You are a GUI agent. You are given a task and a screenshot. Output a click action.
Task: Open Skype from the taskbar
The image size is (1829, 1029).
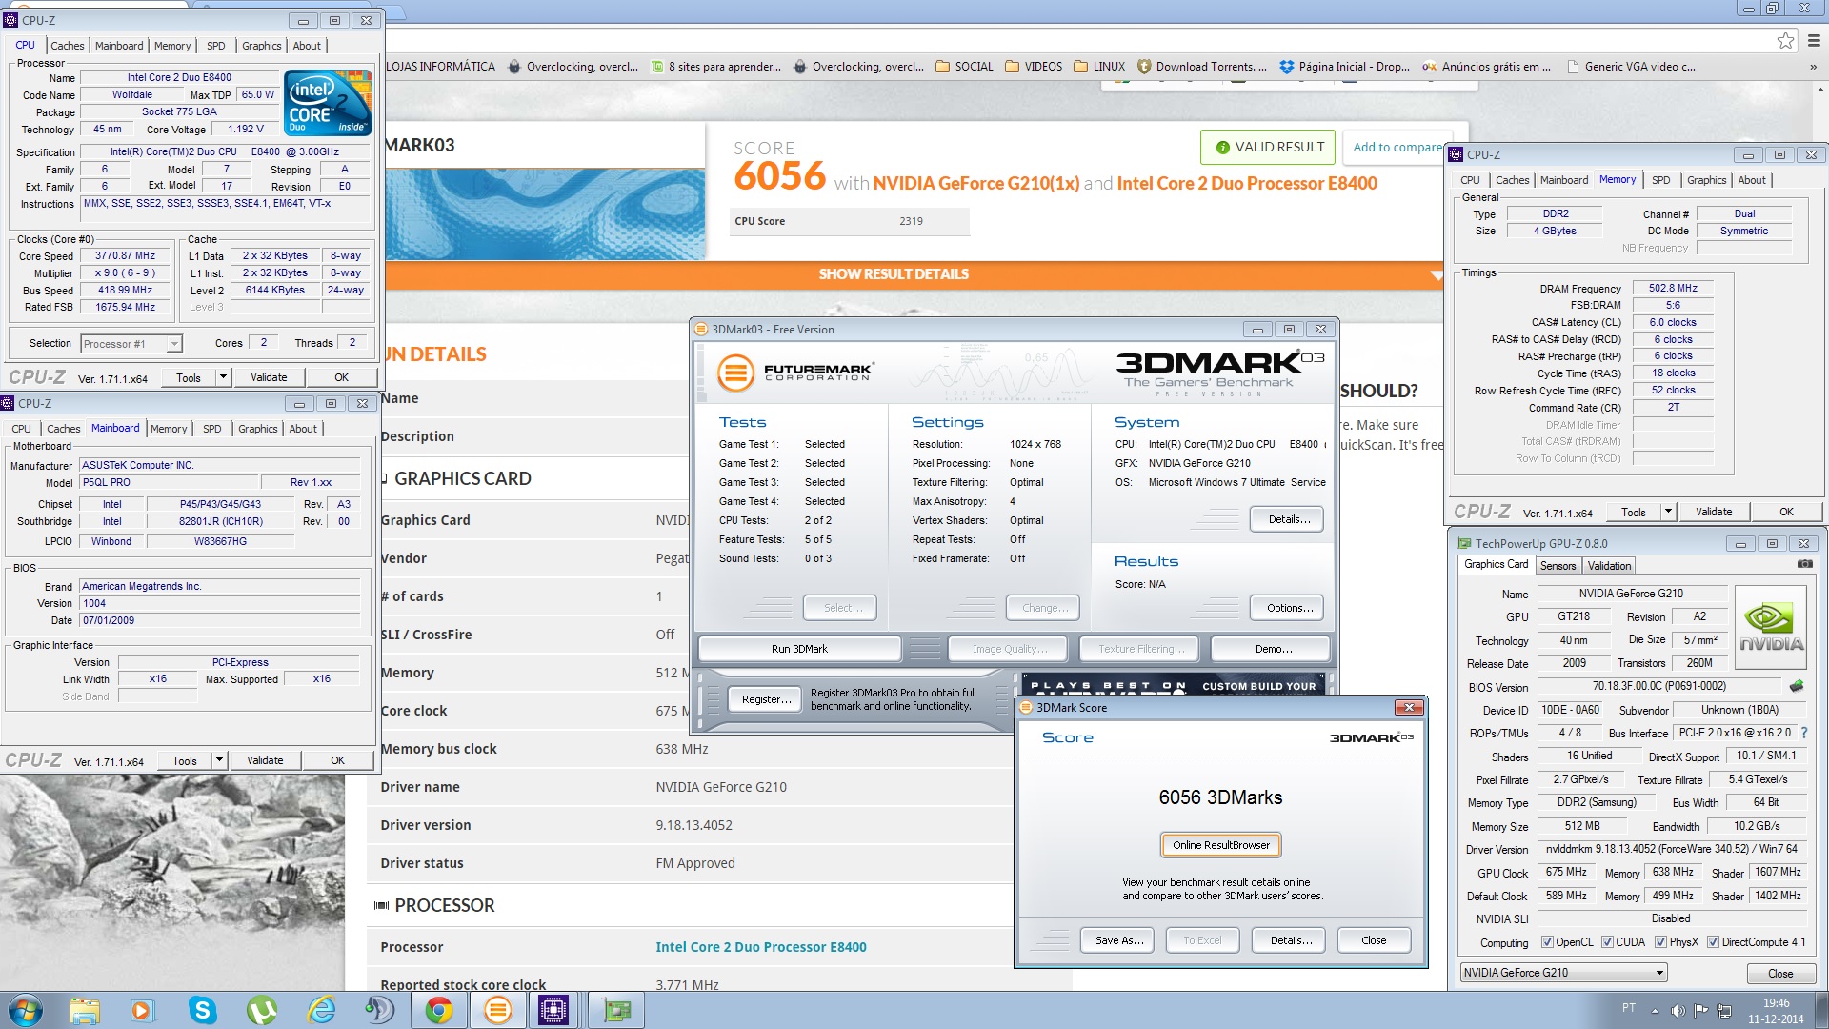click(202, 1010)
